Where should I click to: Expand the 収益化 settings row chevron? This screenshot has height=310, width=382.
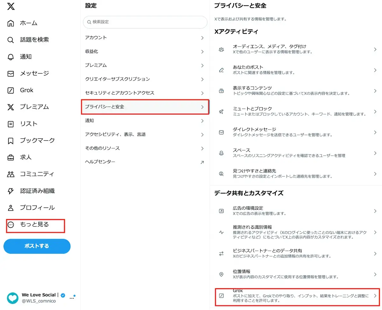coord(202,52)
